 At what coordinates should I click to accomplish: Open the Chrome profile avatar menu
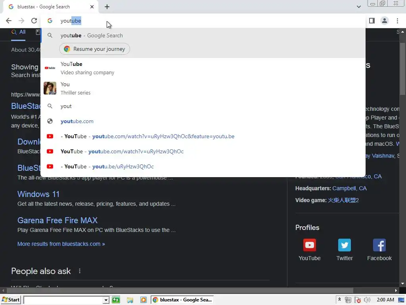click(385, 21)
